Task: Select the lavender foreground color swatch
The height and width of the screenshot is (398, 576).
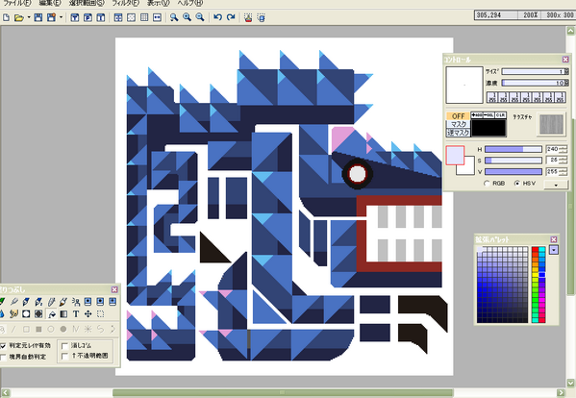Action: (x=455, y=156)
